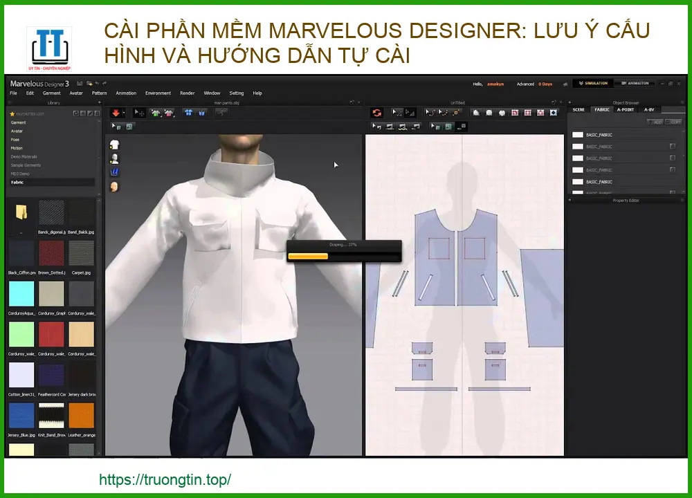This screenshot has height=498, width=692.
Task: Collapse the Property Editor panel header
Action: click(x=626, y=201)
